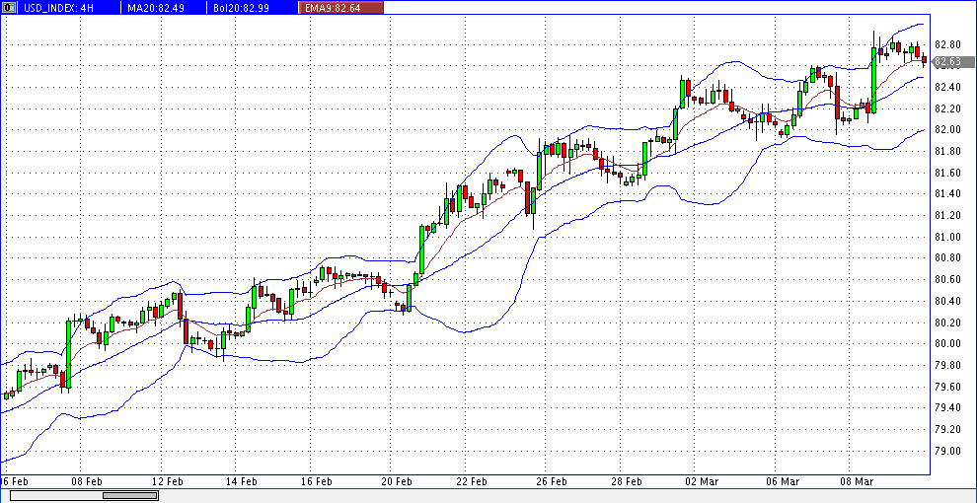Click the 82.00 price axis label
The height and width of the screenshot is (503, 977).
tap(947, 130)
